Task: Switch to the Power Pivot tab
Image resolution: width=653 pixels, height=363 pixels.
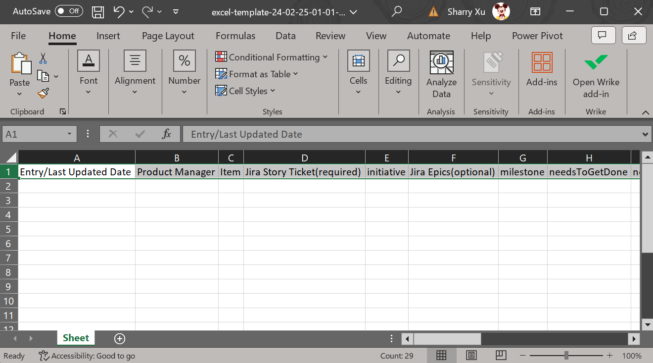Action: click(537, 36)
